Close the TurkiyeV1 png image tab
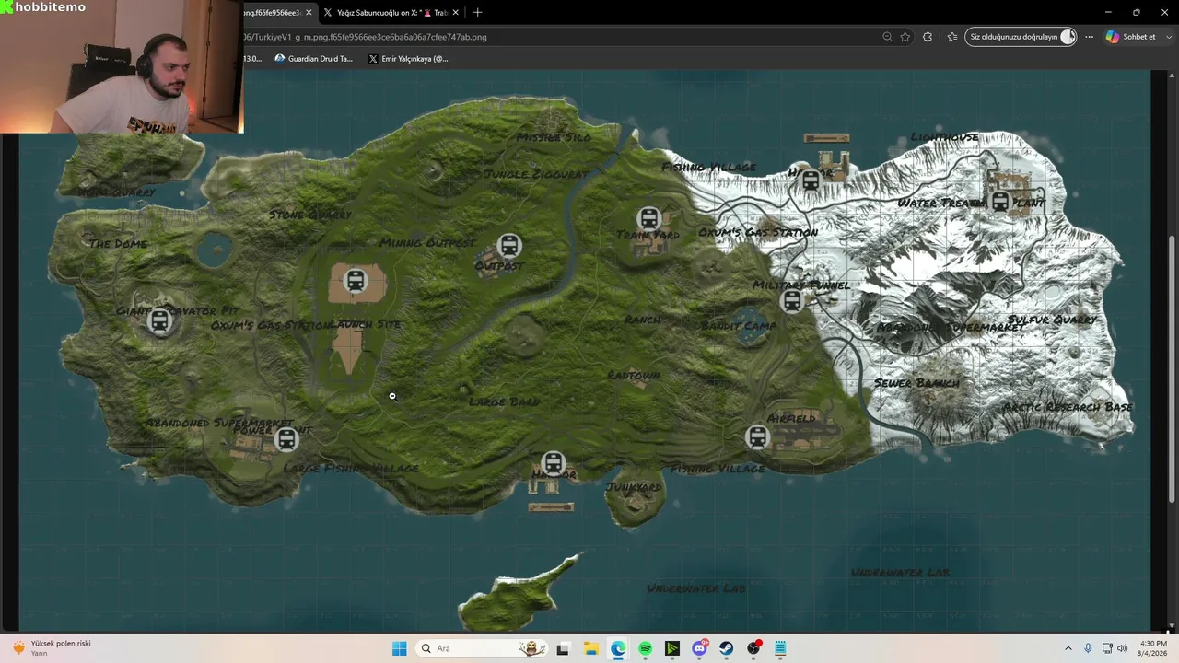 click(x=309, y=13)
